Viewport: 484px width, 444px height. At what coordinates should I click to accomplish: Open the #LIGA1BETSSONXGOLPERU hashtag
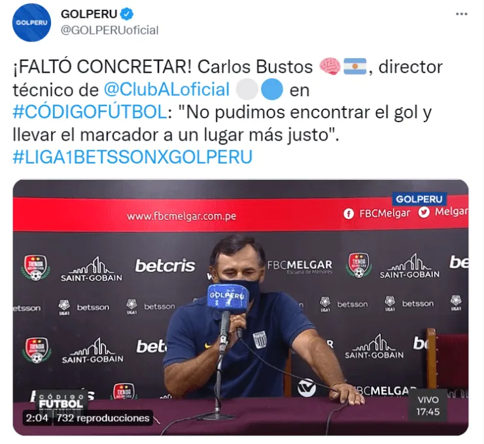[x=132, y=157]
